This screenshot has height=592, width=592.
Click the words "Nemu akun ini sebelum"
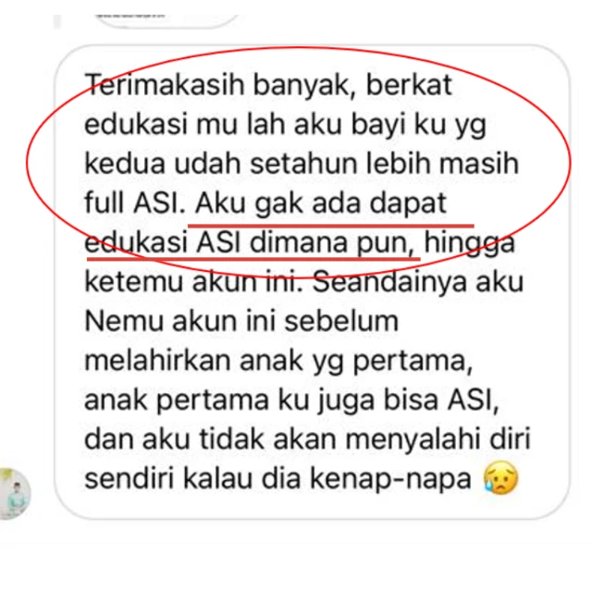[241, 321]
